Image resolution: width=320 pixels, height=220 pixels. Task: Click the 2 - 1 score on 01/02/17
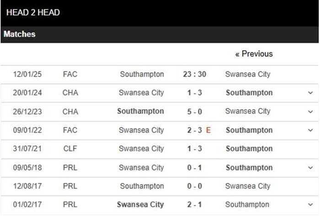(x=194, y=204)
